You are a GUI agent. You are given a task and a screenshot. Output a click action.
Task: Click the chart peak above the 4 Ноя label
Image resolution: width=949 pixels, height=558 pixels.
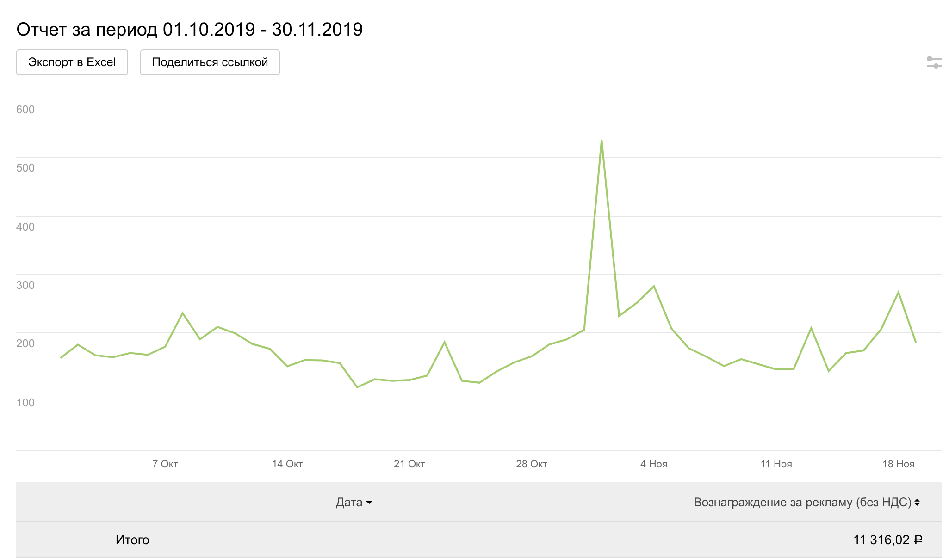[x=654, y=286]
